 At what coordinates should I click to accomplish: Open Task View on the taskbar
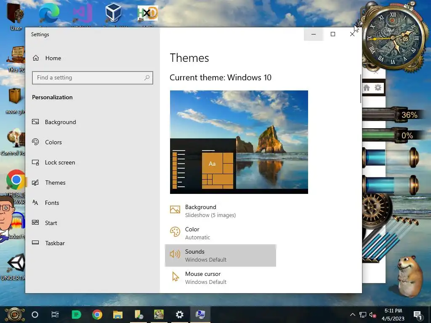coord(55,315)
